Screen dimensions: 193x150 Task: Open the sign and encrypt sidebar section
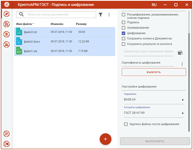pyautogui.click(x=6, y=14)
